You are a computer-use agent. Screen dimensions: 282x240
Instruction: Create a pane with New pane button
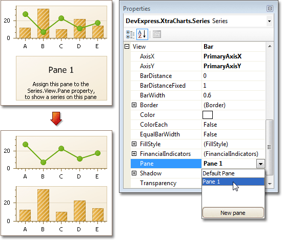coord(233,213)
